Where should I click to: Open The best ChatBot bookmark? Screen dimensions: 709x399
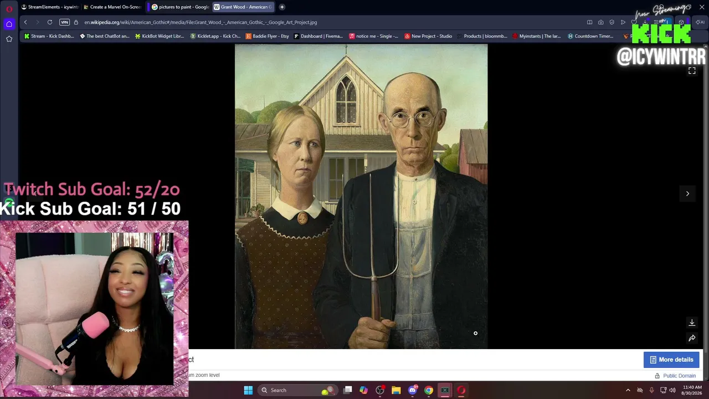(x=105, y=36)
